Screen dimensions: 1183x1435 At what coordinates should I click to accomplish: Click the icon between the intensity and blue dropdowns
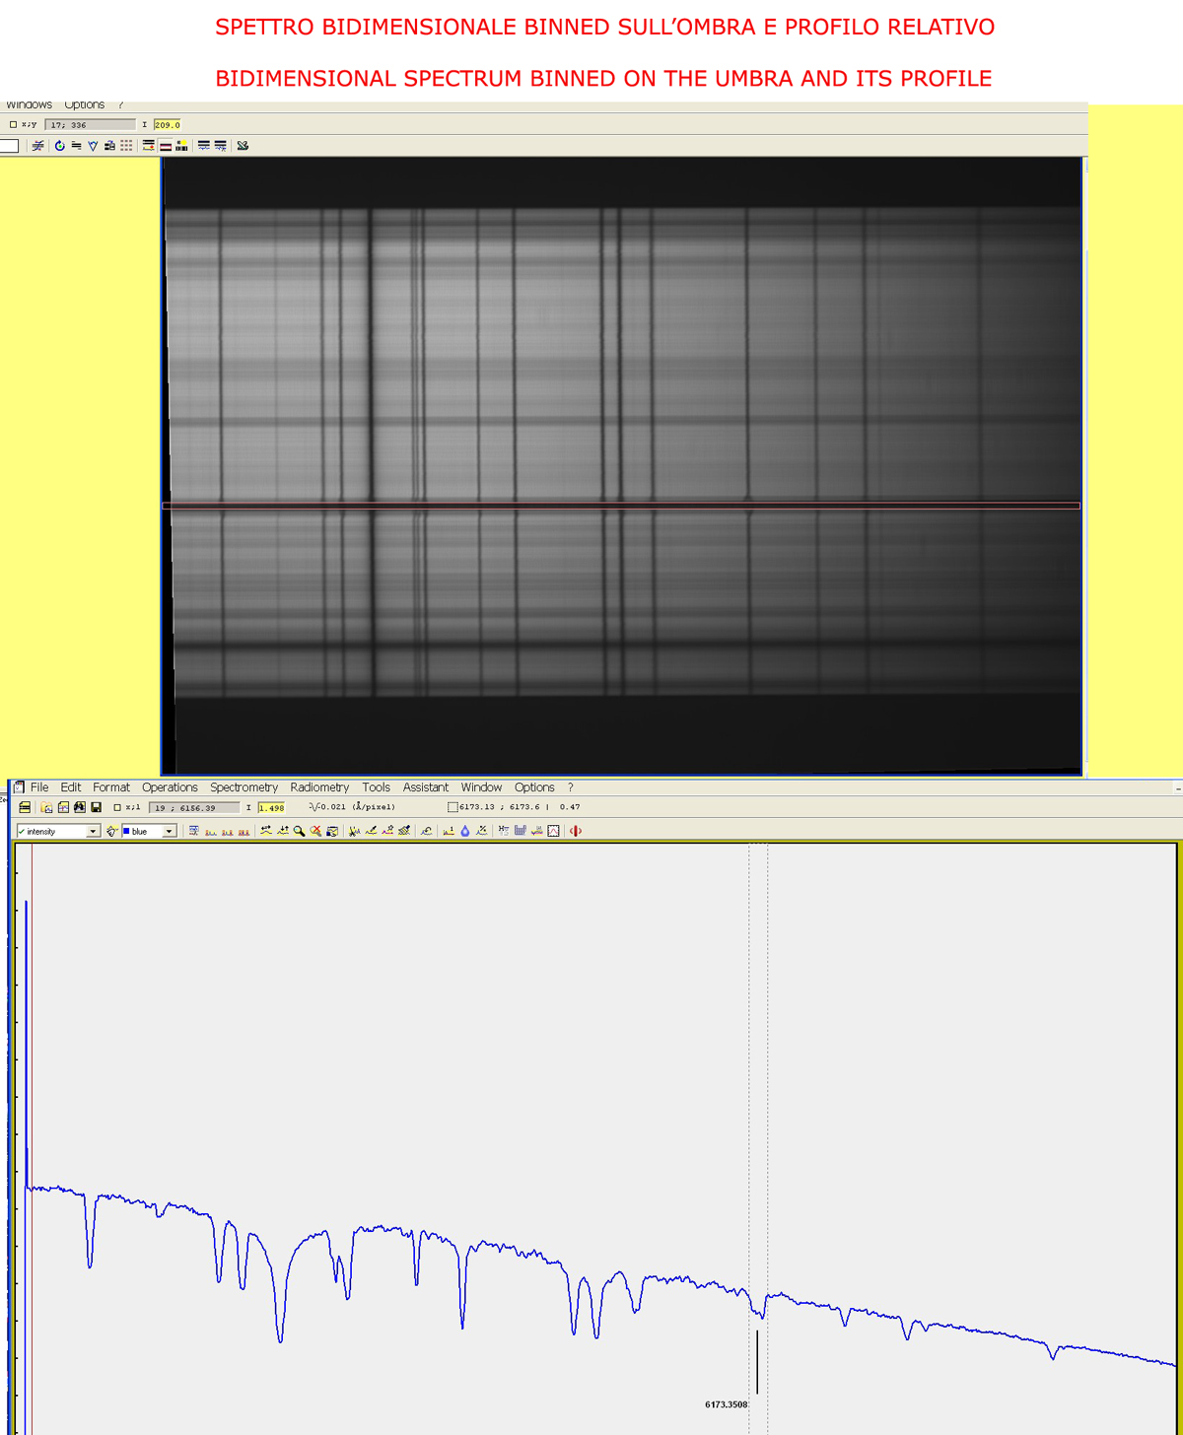pos(111,831)
